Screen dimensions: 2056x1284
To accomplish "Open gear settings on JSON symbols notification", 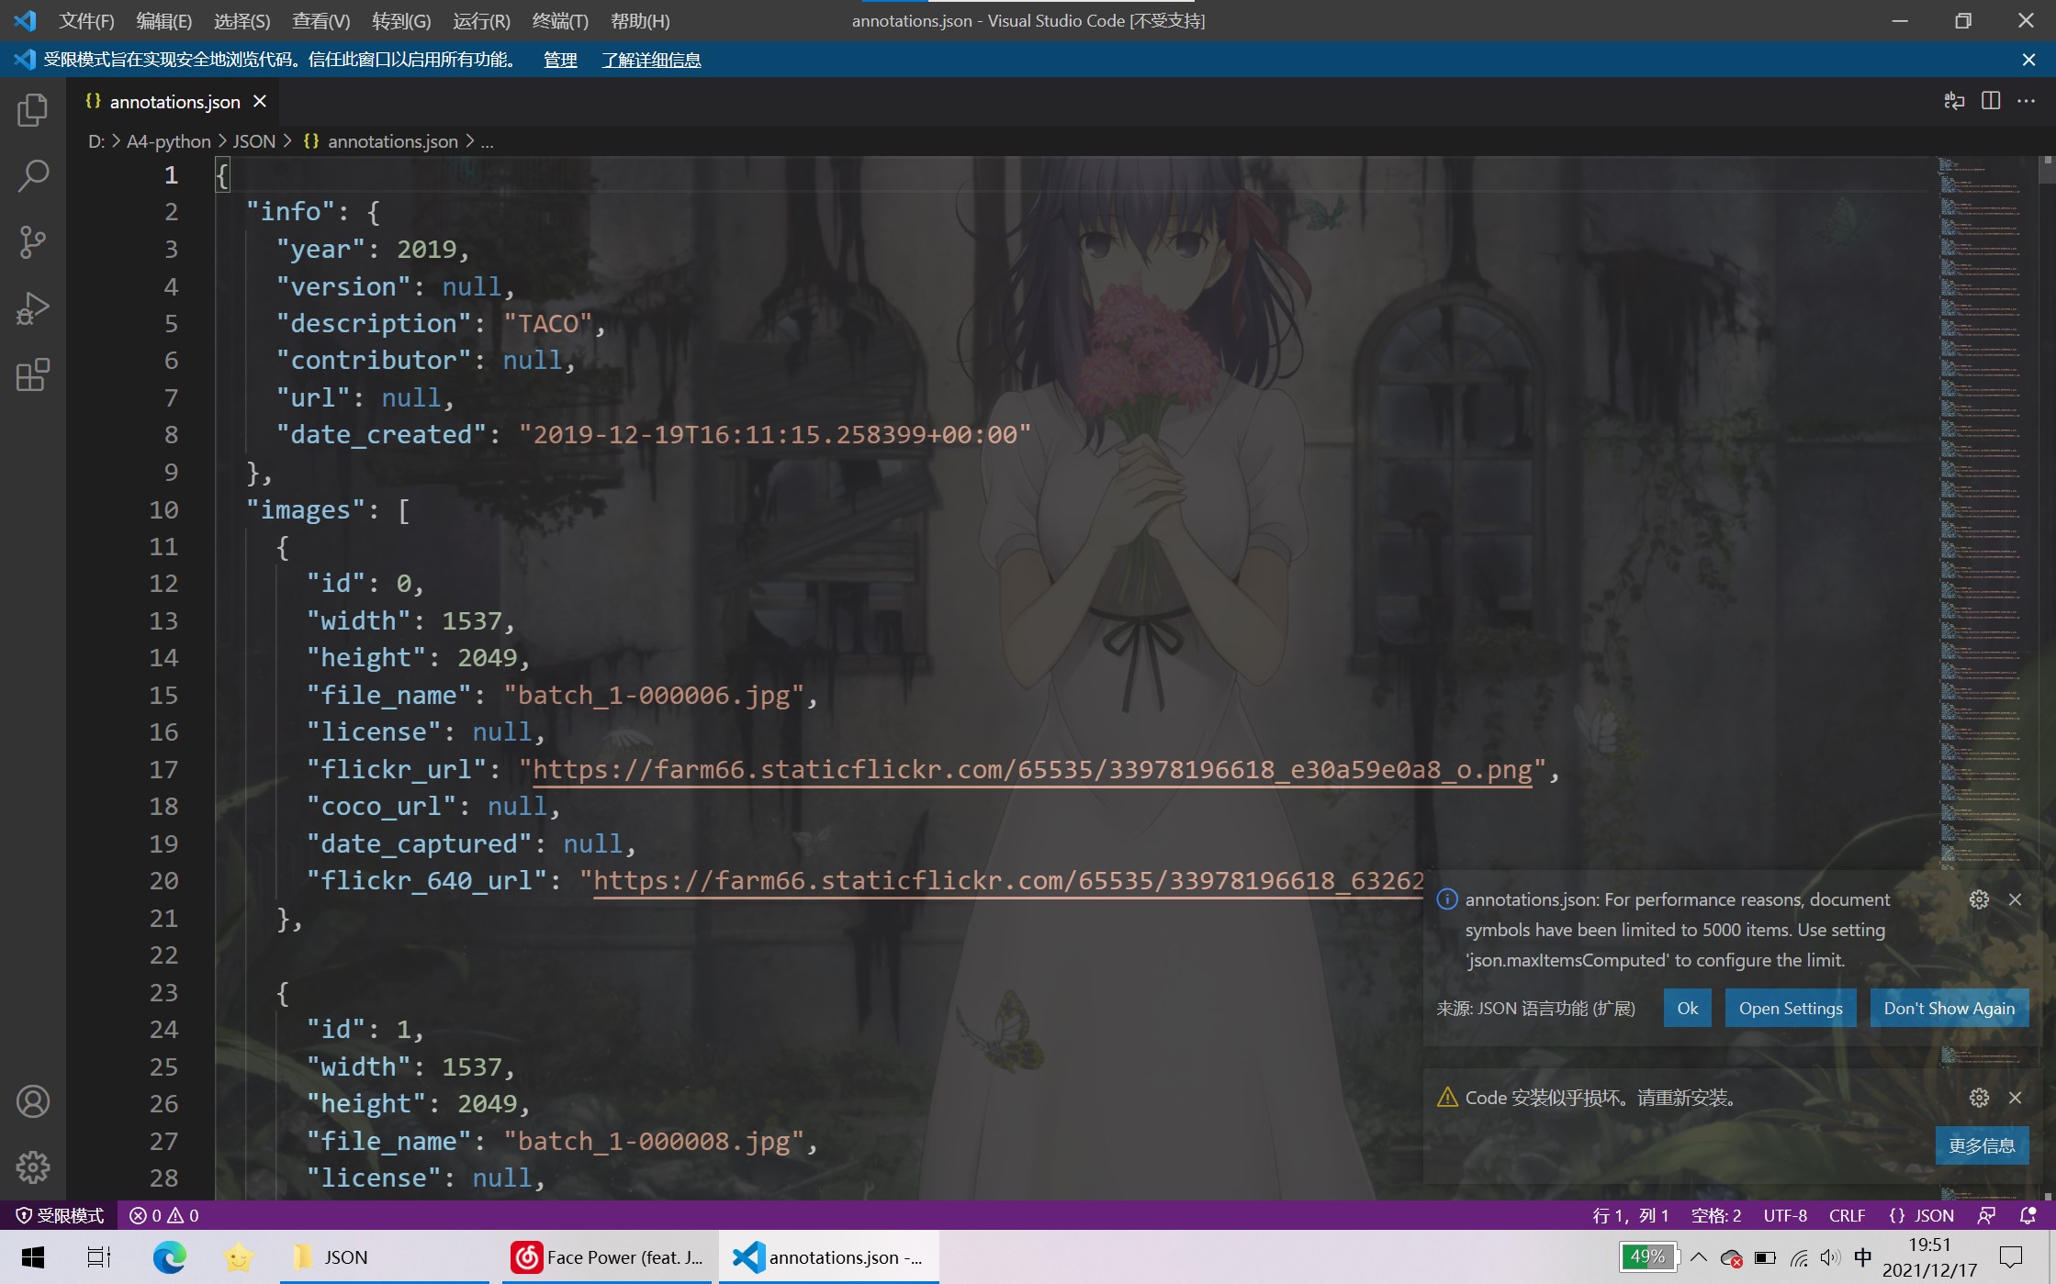I will tap(1979, 899).
